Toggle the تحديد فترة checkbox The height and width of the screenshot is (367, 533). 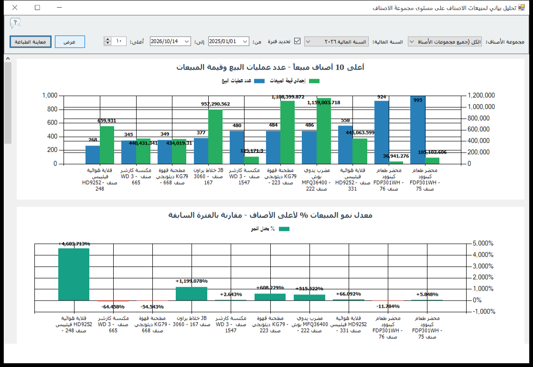point(297,41)
